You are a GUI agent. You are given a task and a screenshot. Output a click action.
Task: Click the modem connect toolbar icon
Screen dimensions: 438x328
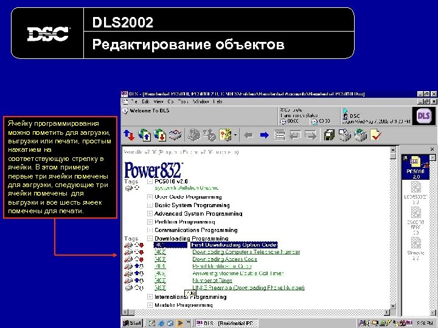pyautogui.click(x=175, y=135)
